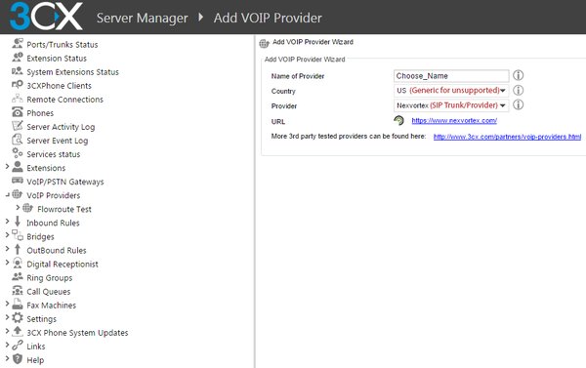Expand the Bridges node
586x368 pixels.
pos(7,235)
